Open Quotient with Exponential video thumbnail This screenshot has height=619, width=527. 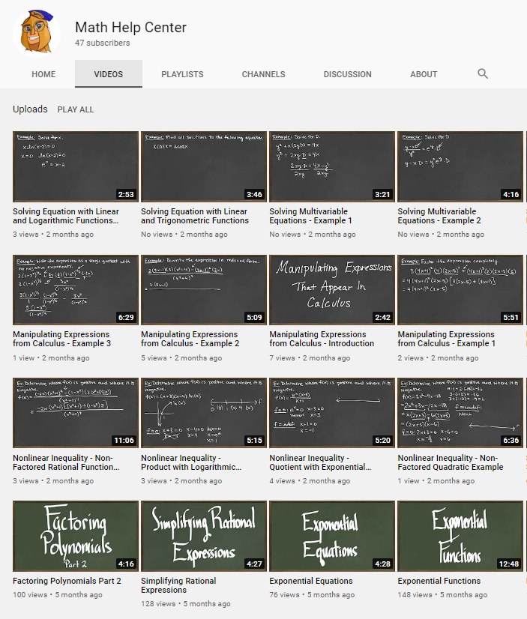(x=332, y=413)
